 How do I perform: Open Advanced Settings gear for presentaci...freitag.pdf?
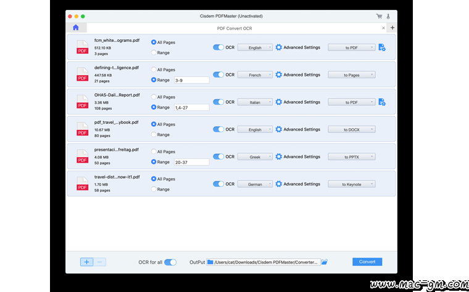point(278,156)
